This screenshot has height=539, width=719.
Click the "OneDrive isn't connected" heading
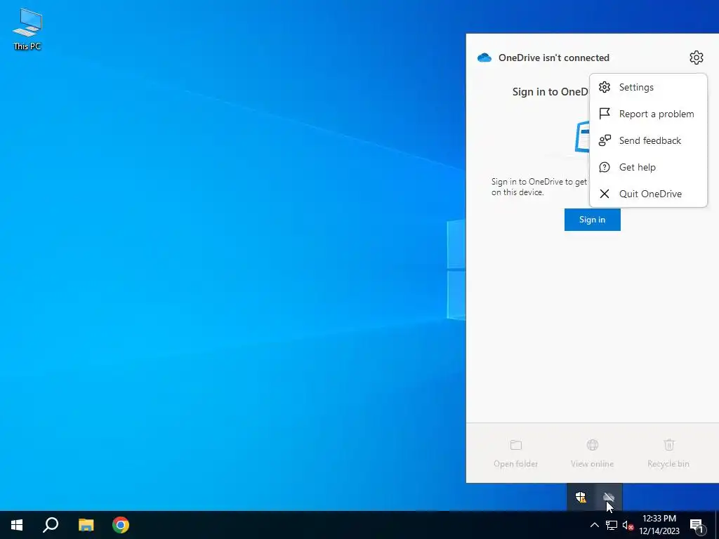[553, 58]
